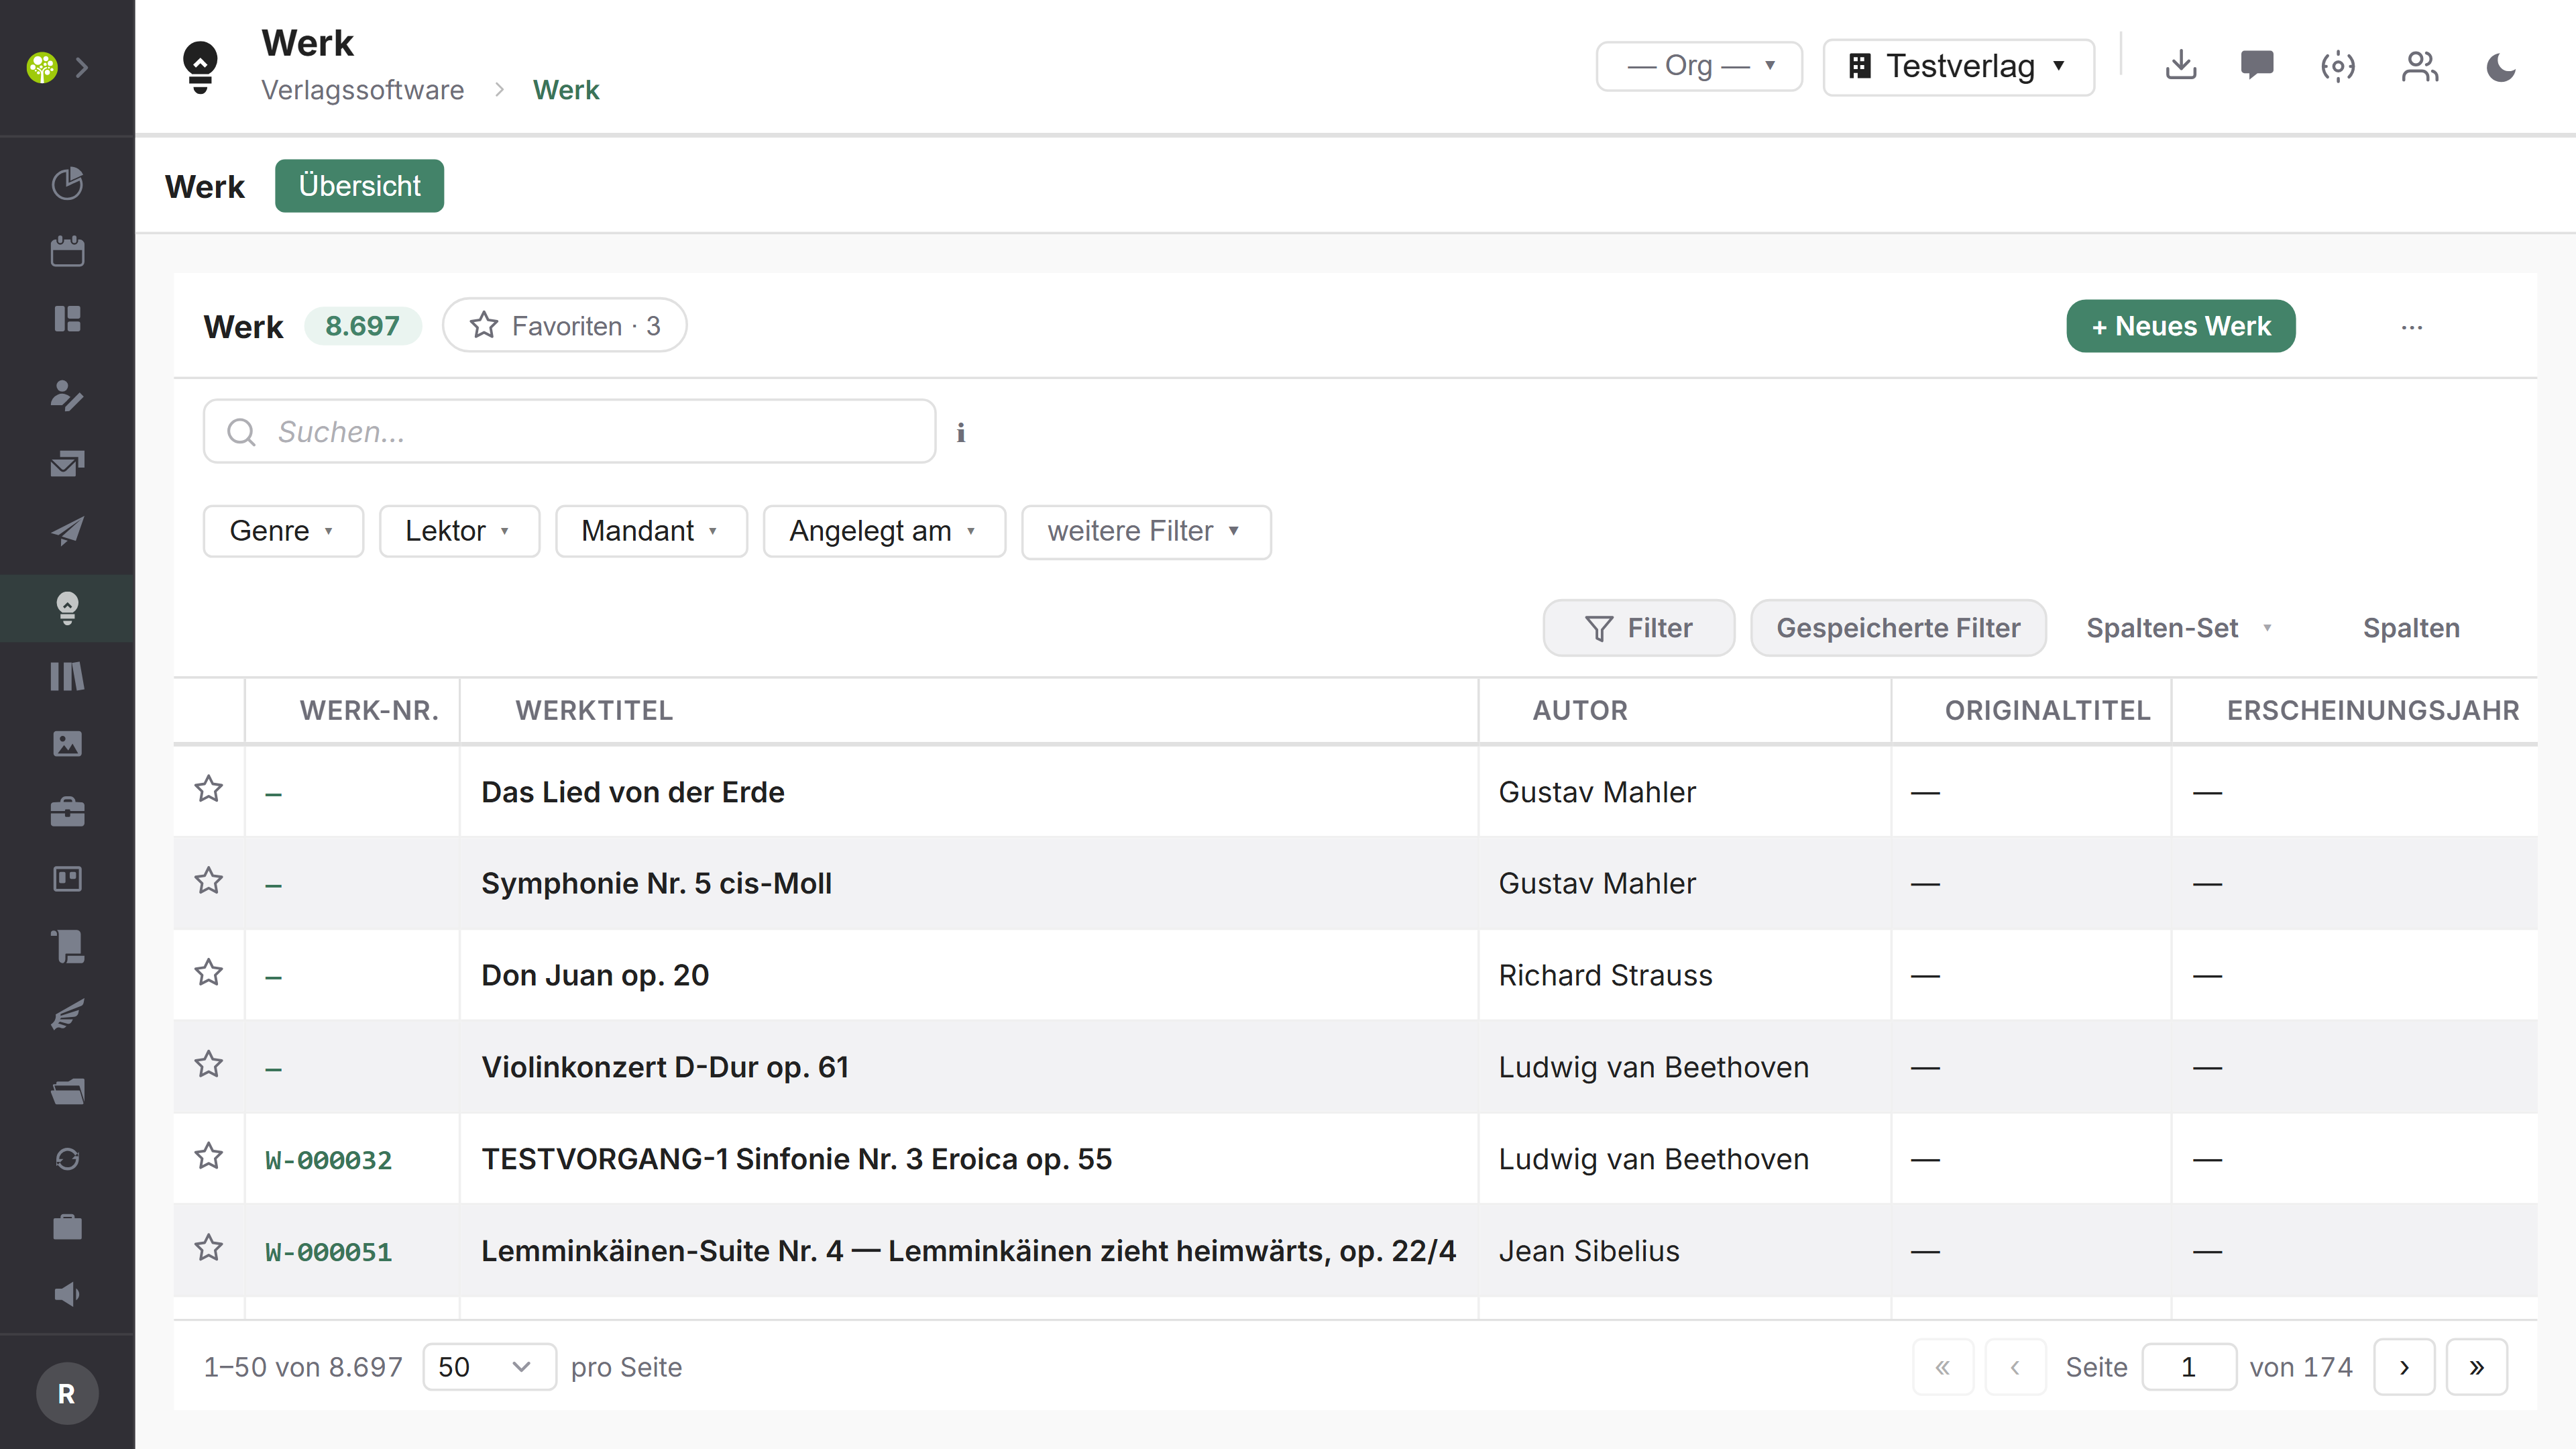Open the Genre filter dropdown
Image resolution: width=2576 pixels, height=1449 pixels.
[283, 531]
